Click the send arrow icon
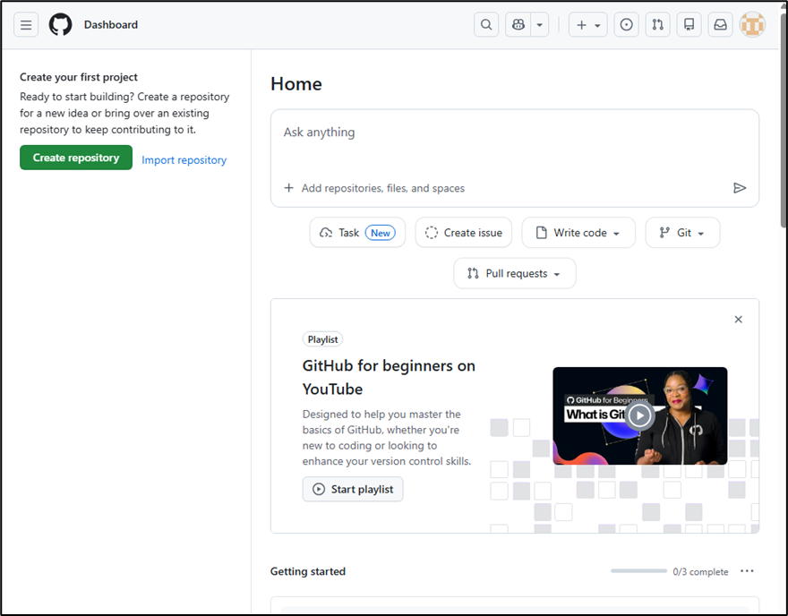The height and width of the screenshot is (616, 788). 740,188
